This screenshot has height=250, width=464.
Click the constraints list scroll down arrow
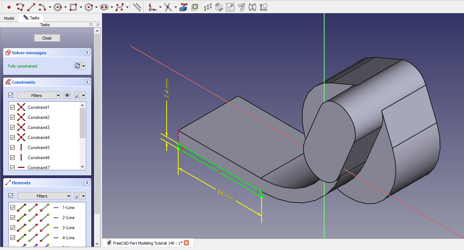(83, 167)
